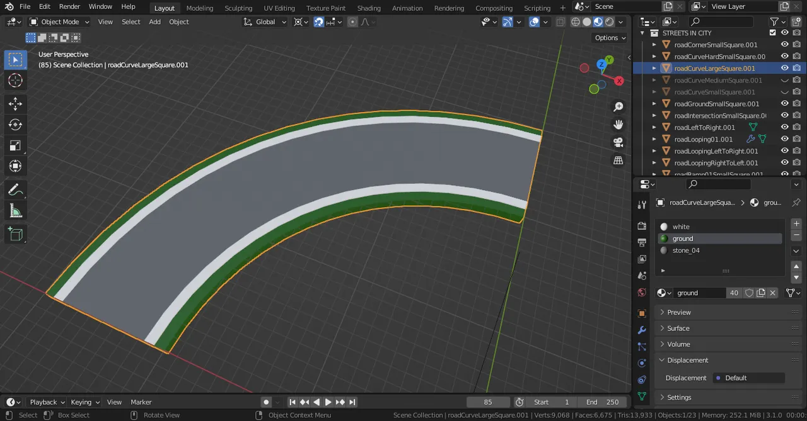Open the Add menu in viewport header

154,22
